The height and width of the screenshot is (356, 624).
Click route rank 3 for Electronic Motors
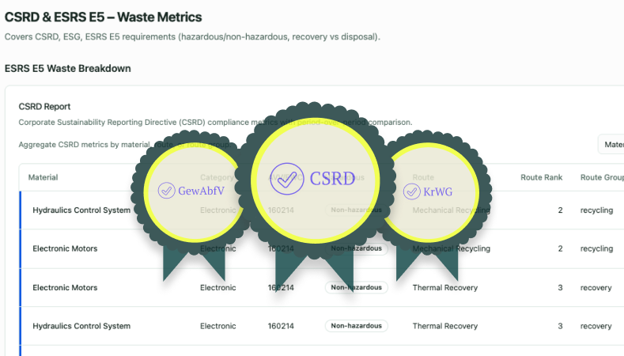[x=560, y=287]
